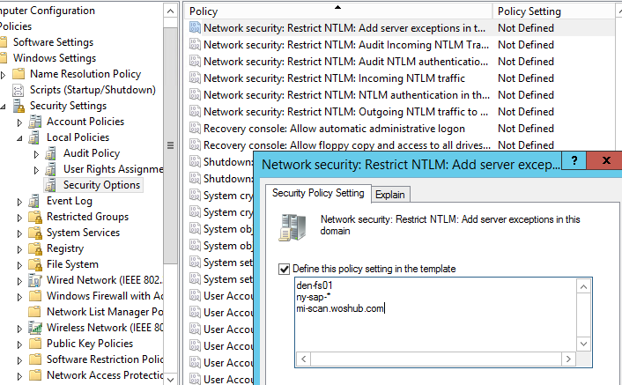The width and height of the screenshot is (622, 385).
Task: Click the Restricted Groups folder icon
Action: tap(35, 217)
